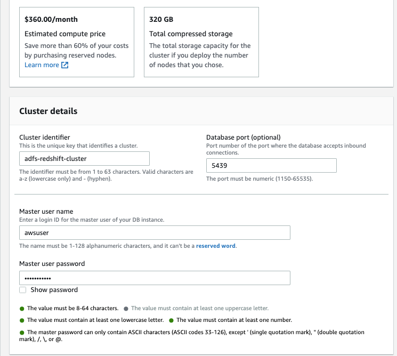
Task: Click the Database port (optional) label
Action: (x=244, y=137)
